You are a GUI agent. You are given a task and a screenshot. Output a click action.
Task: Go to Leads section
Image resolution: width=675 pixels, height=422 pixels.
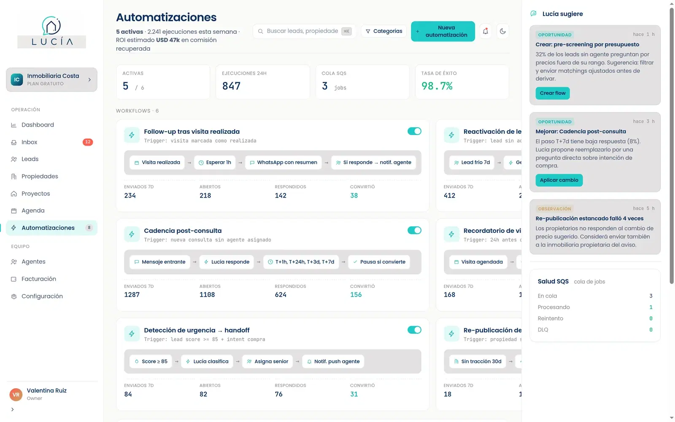pyautogui.click(x=51, y=159)
